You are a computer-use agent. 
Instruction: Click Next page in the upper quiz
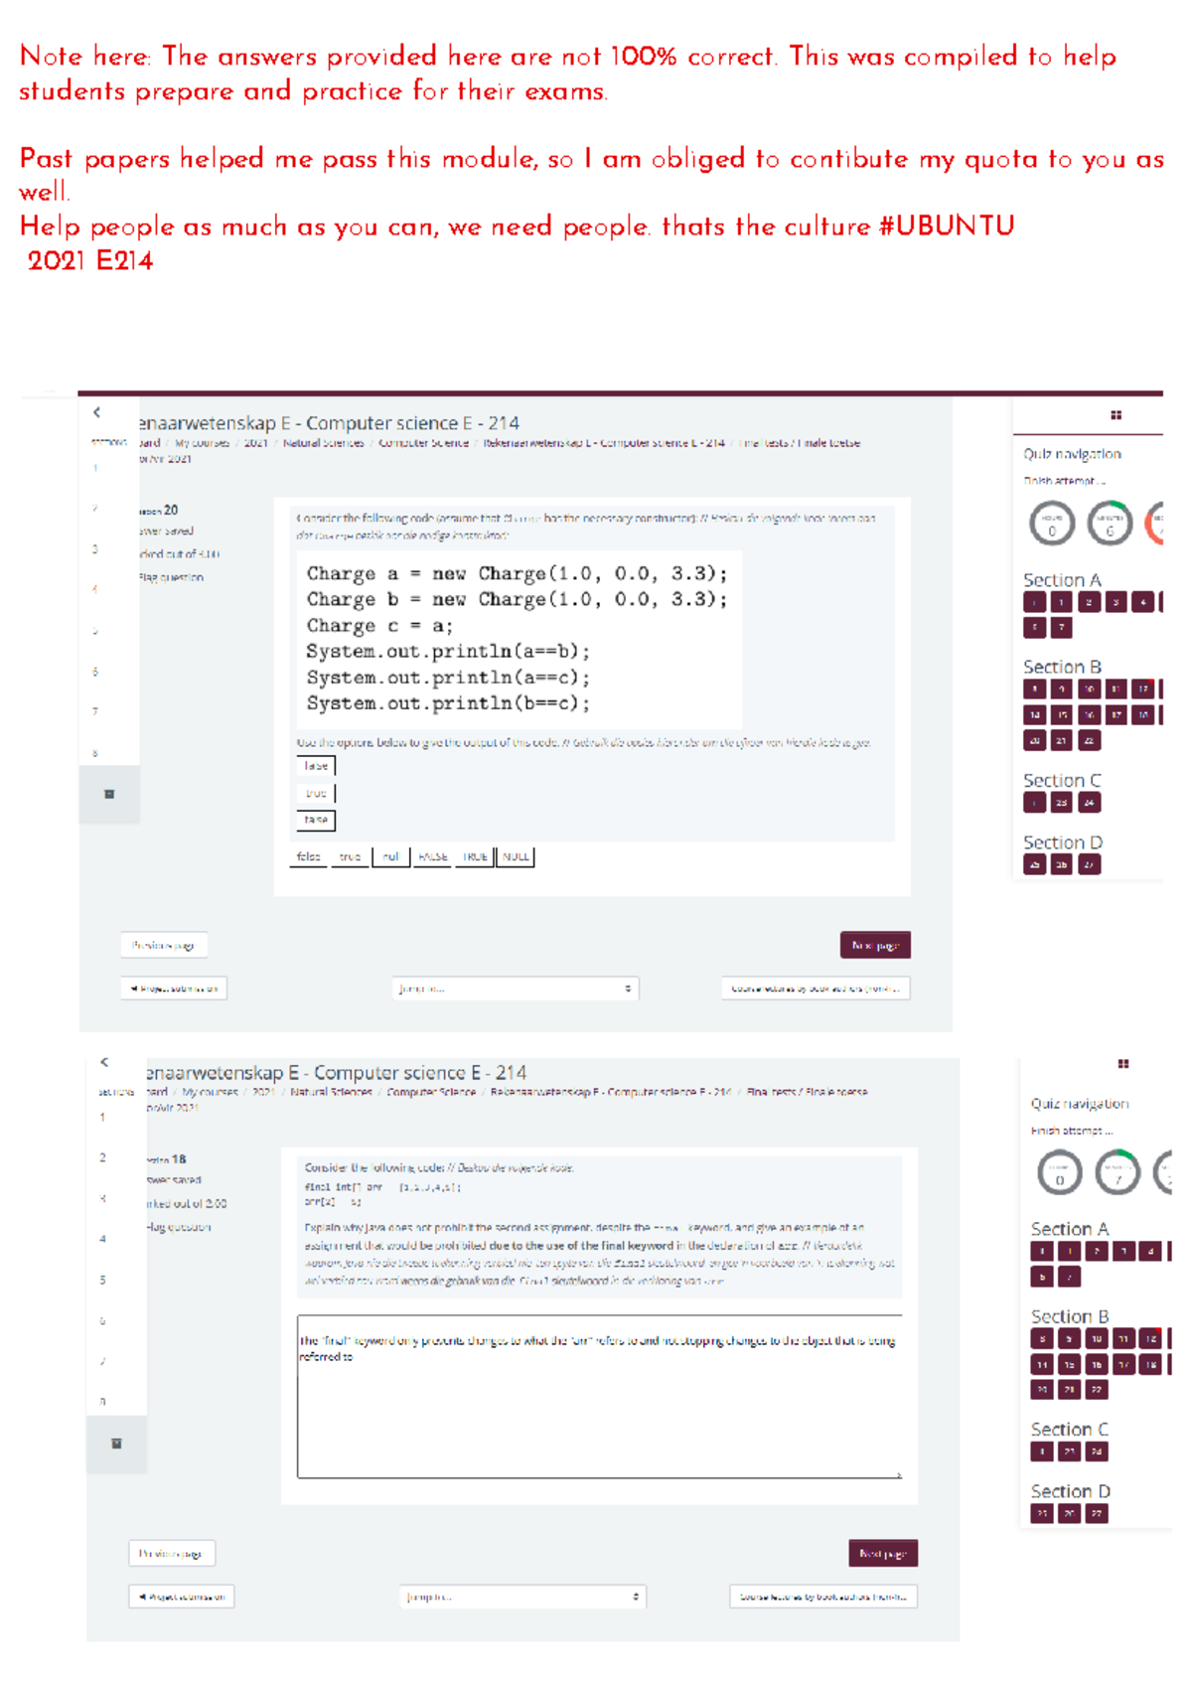[x=875, y=945]
